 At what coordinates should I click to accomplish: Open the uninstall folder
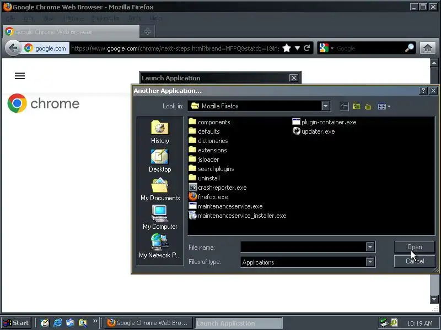point(205,178)
